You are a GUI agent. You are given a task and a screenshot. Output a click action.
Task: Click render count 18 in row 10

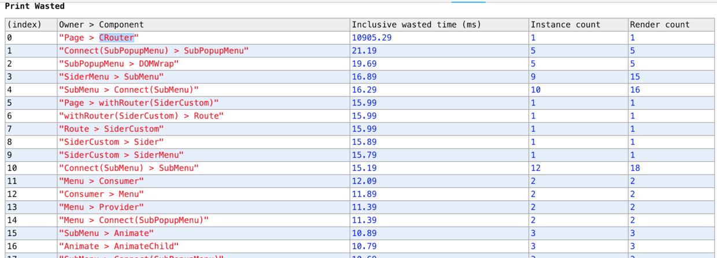635,168
